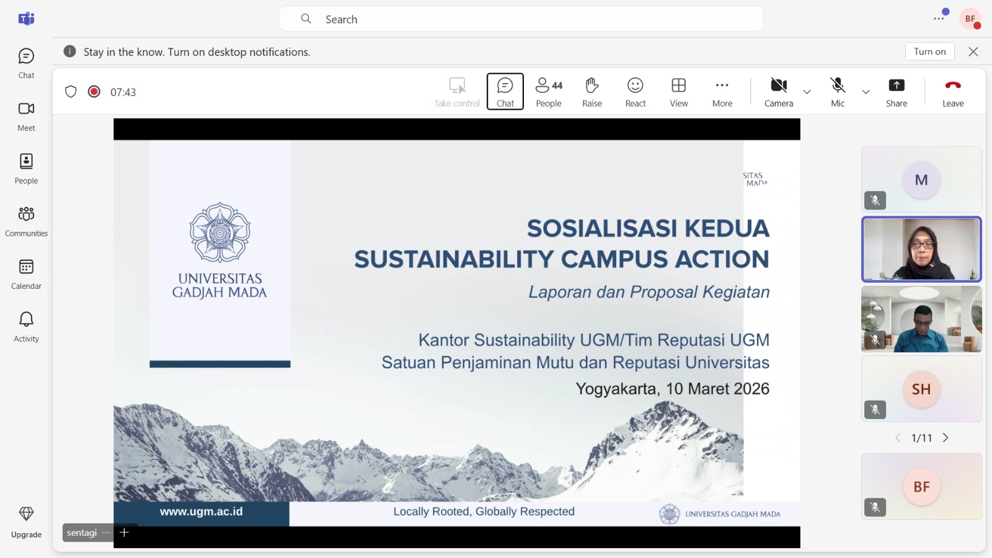Image resolution: width=992 pixels, height=558 pixels.
Task: Expand the Mic options dropdown arrow
Action: click(866, 92)
